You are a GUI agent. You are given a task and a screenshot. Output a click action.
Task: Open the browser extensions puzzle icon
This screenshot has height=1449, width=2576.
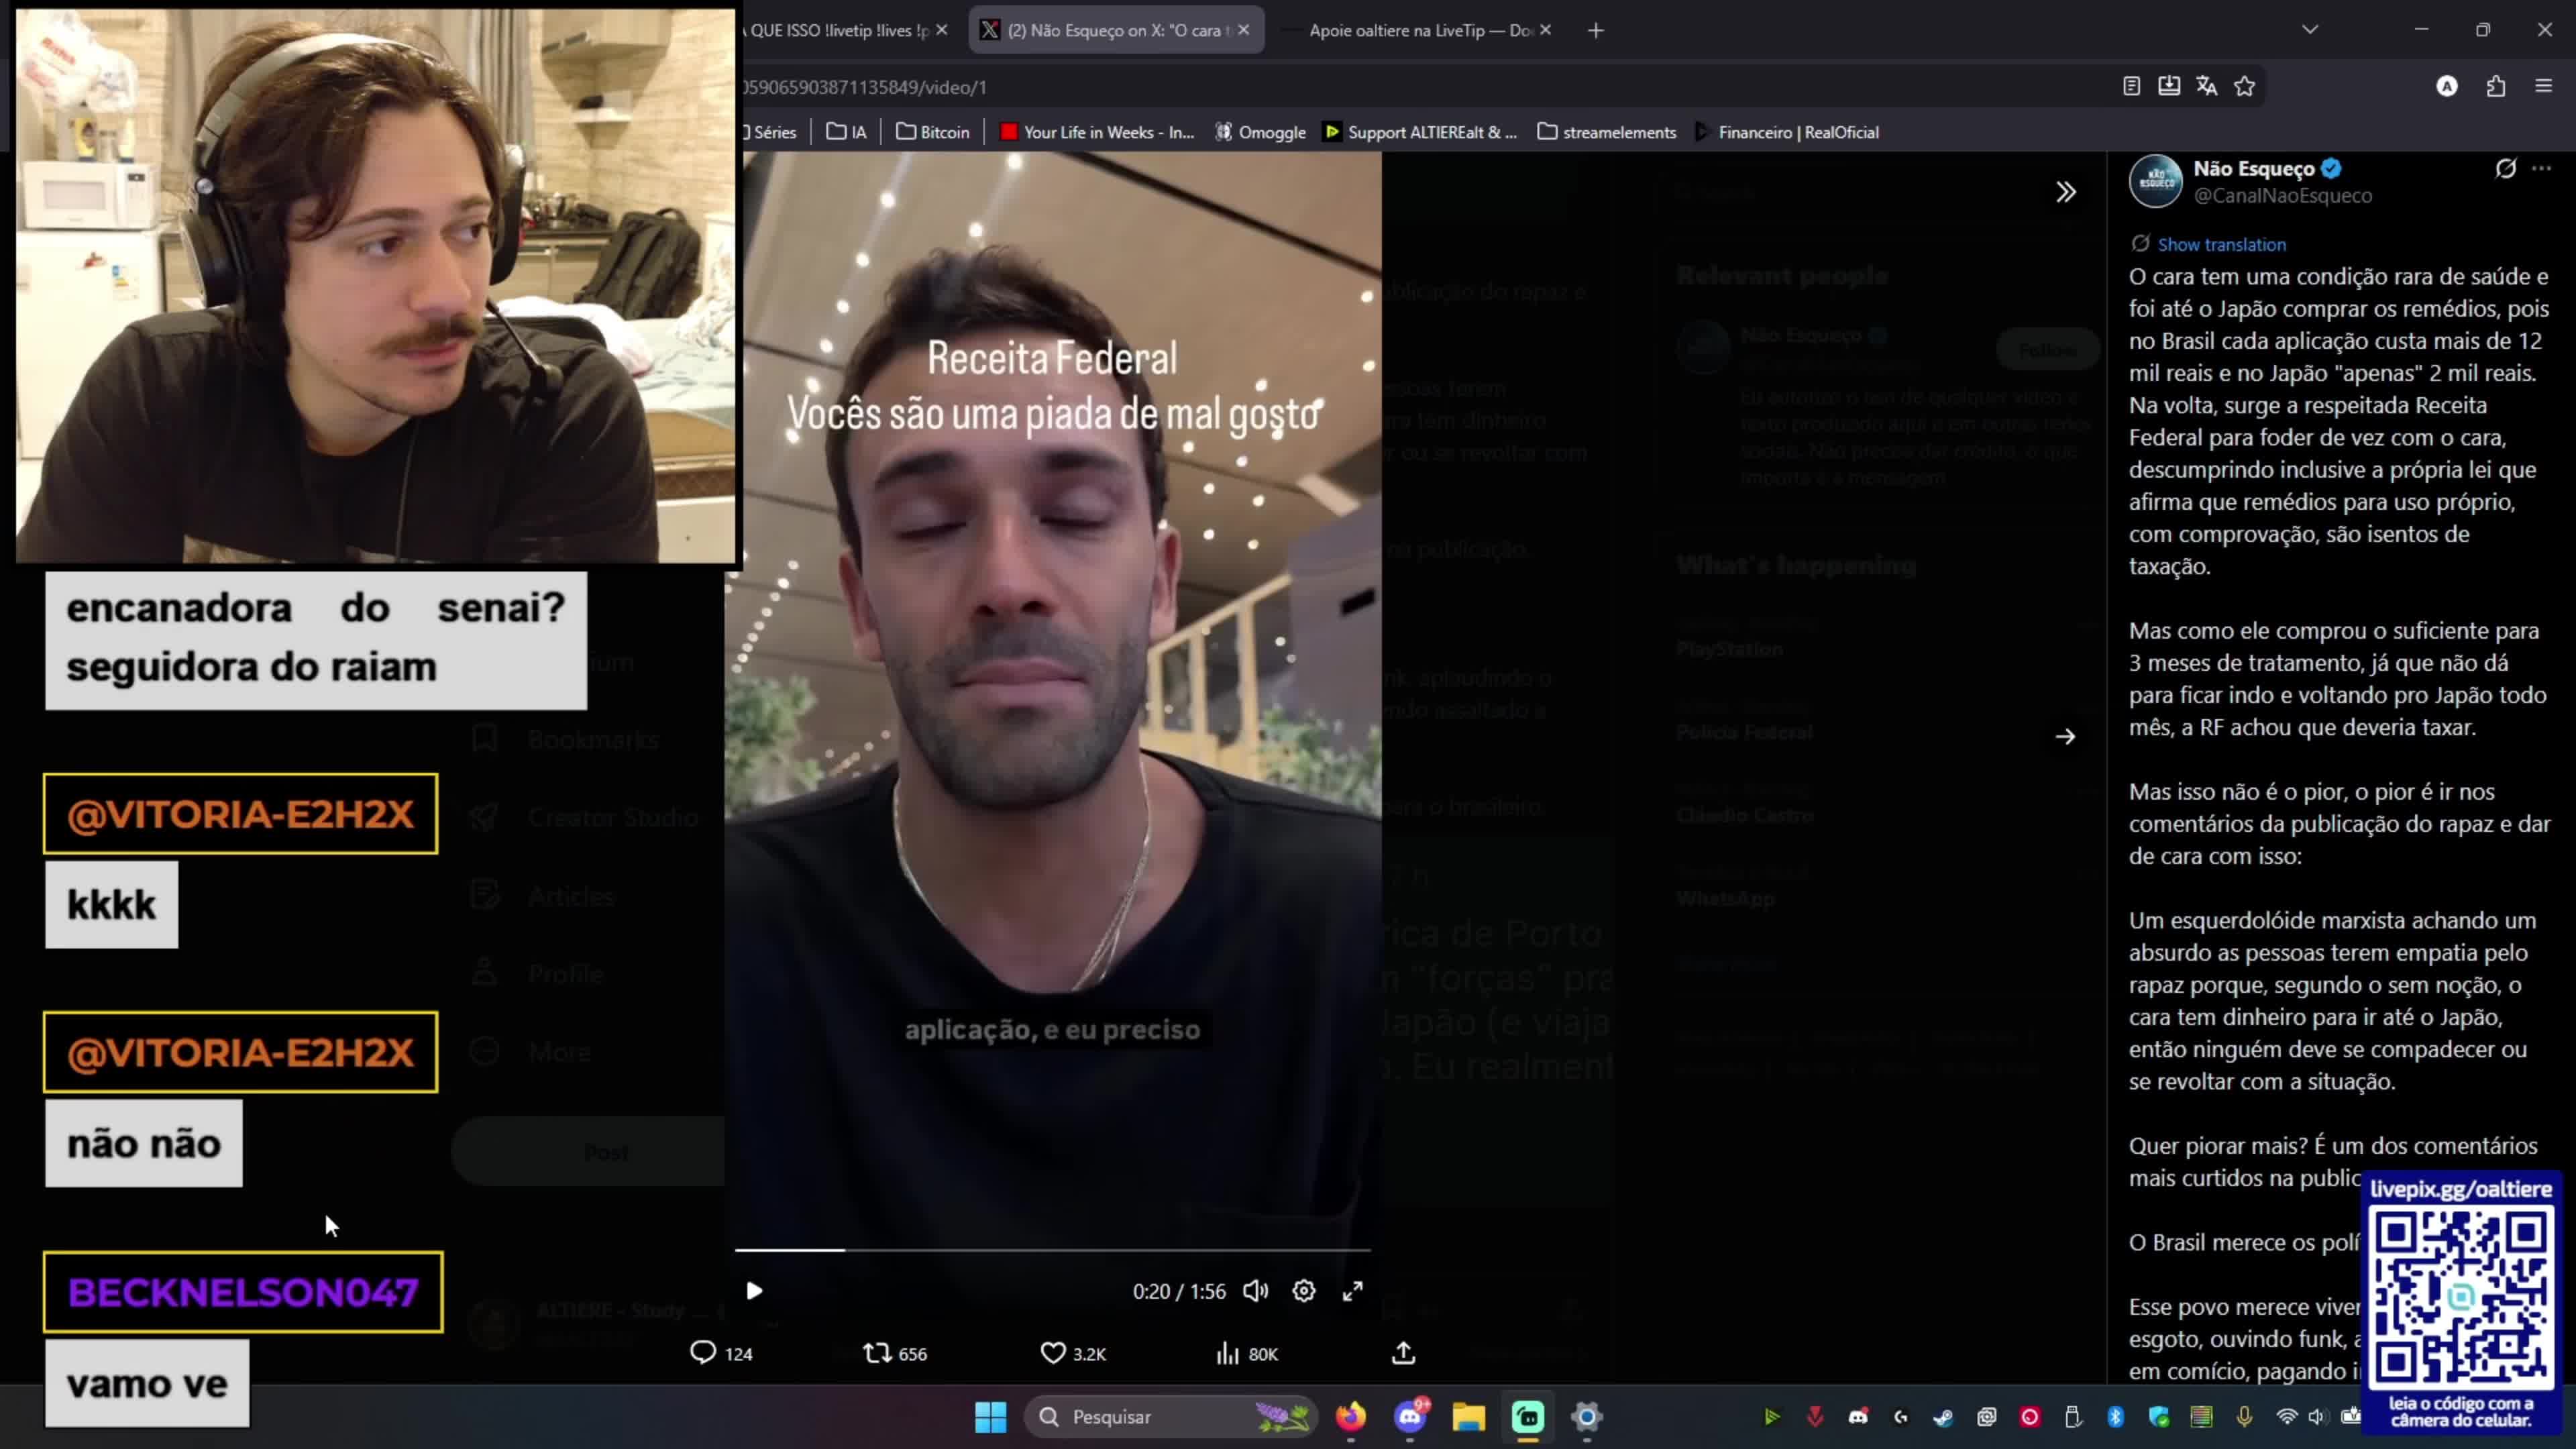pos(2496,87)
